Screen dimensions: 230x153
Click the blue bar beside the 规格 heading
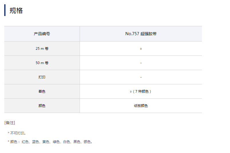(5, 10)
